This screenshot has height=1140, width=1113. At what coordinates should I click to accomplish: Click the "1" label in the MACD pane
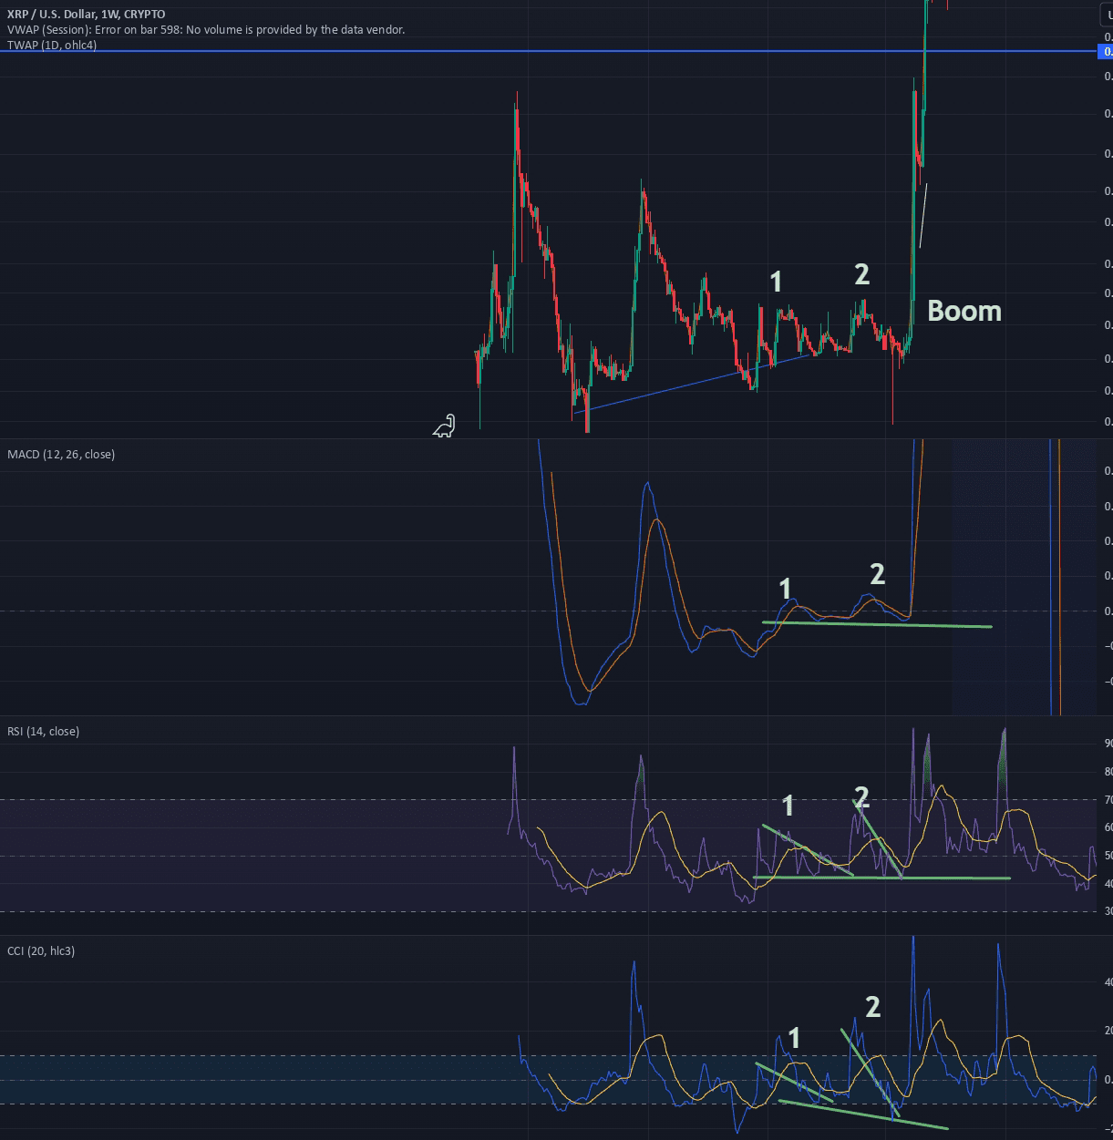(x=786, y=589)
